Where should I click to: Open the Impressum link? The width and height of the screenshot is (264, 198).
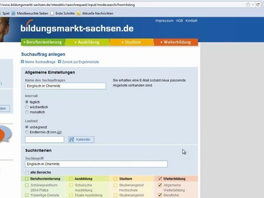click(x=164, y=21)
